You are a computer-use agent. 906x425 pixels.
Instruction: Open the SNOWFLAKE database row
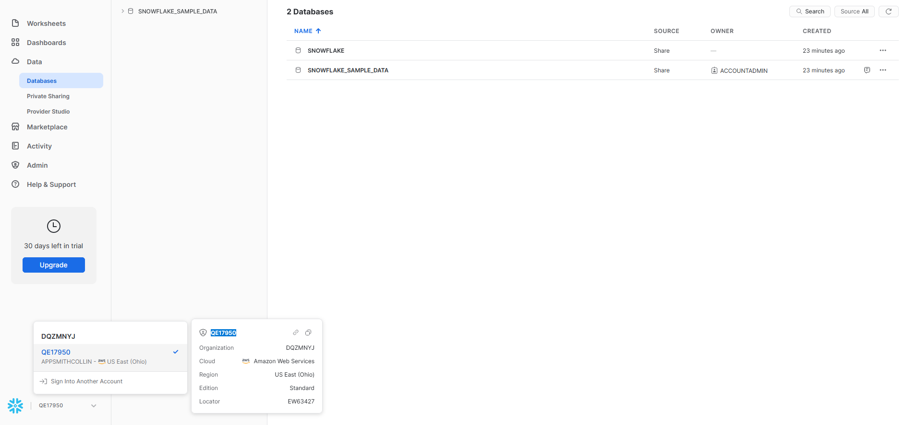tap(592, 50)
